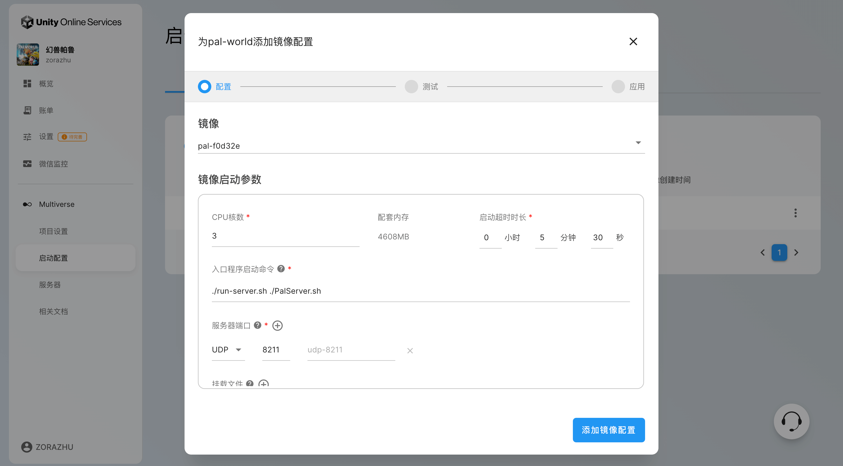Viewport: 843px width, 466px height.
Task: Close the add image configuration dialog
Action: pyautogui.click(x=633, y=41)
